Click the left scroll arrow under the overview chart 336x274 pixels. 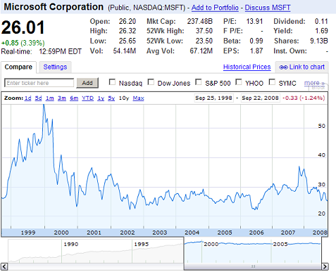(4, 266)
